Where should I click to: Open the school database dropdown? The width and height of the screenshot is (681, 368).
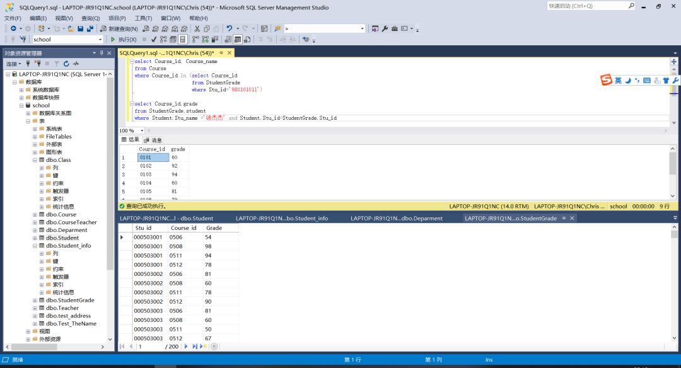coord(100,40)
